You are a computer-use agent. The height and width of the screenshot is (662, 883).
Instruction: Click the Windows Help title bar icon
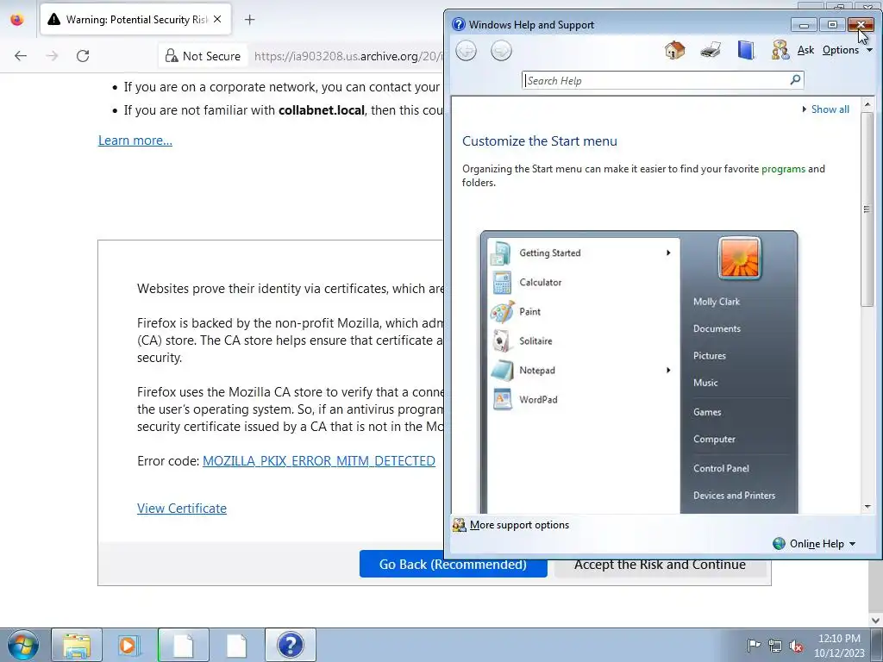[x=459, y=24]
